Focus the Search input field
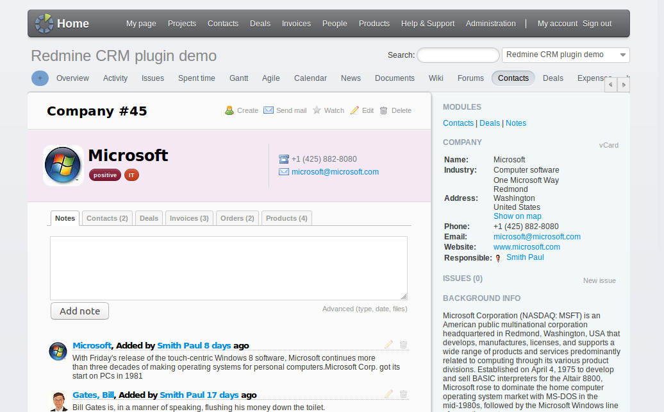 click(x=458, y=55)
